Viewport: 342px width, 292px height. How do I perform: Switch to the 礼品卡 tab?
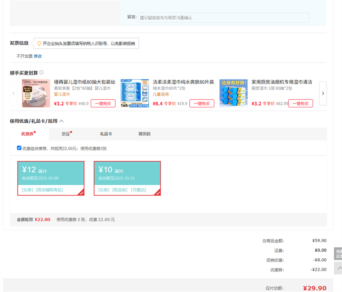click(x=106, y=134)
